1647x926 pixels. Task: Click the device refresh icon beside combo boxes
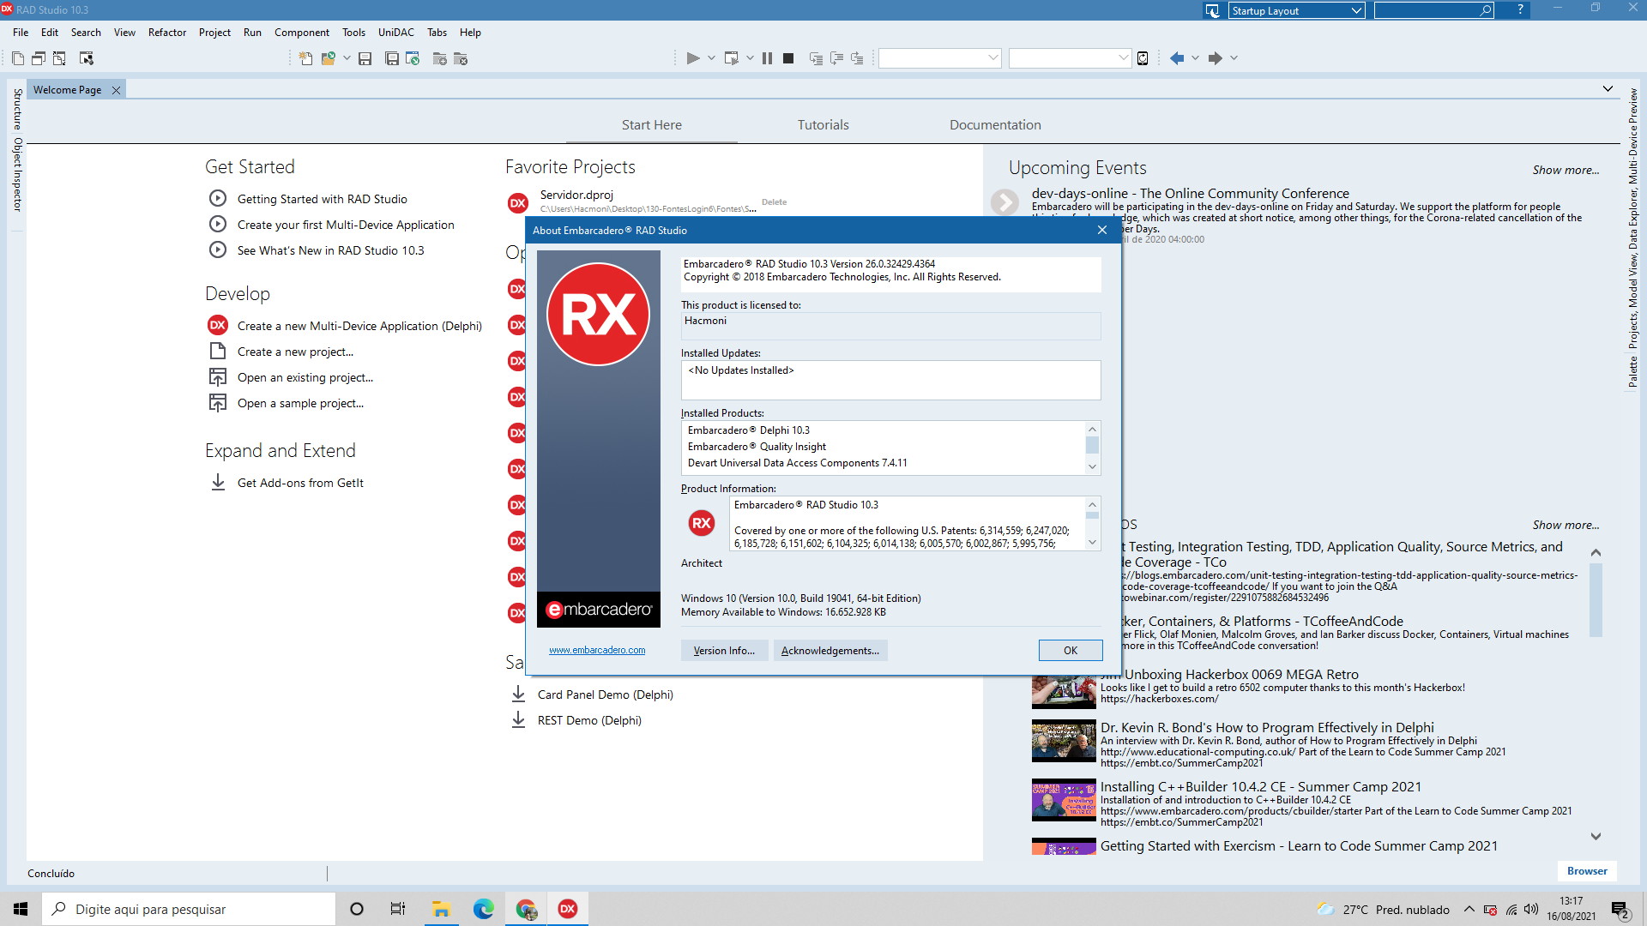1143,58
